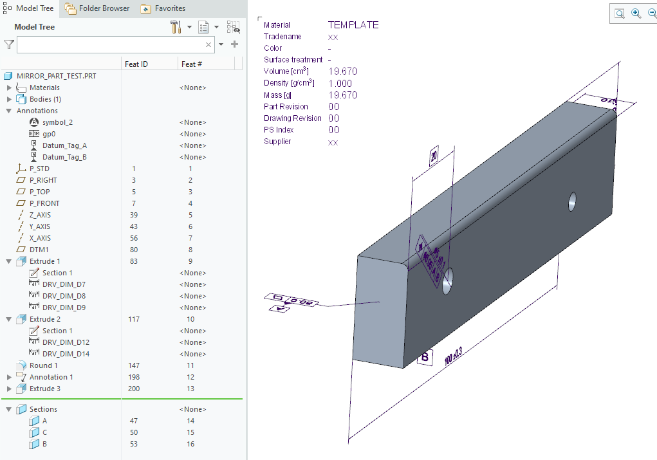Click the filter funnel icon beside the search box

coord(9,45)
